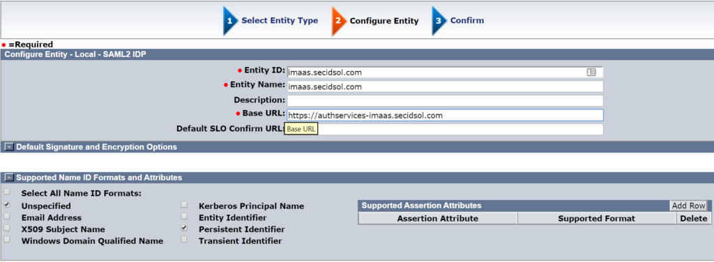Enable the Email Address name ID format
The width and height of the screenshot is (714, 262).
7,217
